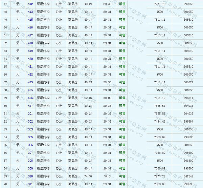Open room 427 details
This screenshot has height=188, width=203.
tap(30, 106)
